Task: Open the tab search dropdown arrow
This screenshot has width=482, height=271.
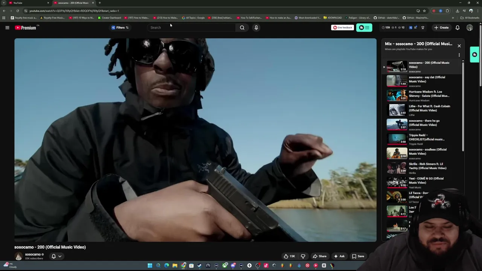Action: tap(4, 3)
